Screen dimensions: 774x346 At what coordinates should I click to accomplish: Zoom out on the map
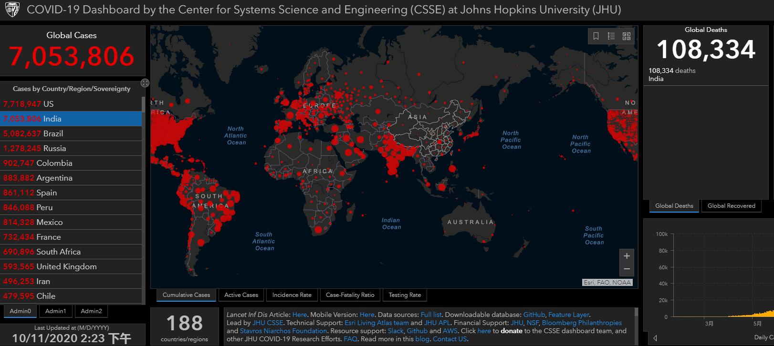click(627, 269)
